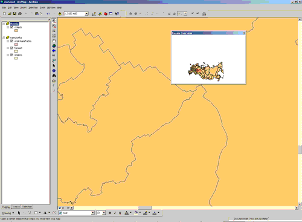302x222 pixels.
Task: Select the Zoom In tool
Action: 54,21
